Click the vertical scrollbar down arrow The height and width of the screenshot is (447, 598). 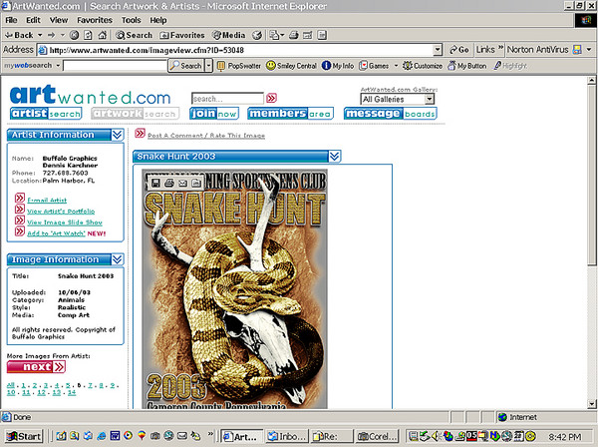point(591,403)
